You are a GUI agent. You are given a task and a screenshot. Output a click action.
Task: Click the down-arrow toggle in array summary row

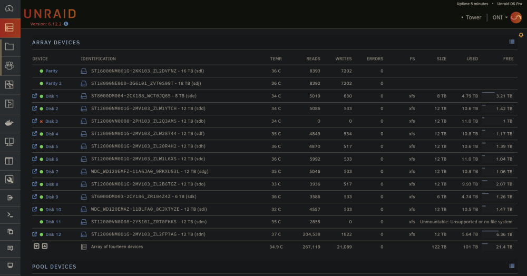pyautogui.click(x=37, y=246)
